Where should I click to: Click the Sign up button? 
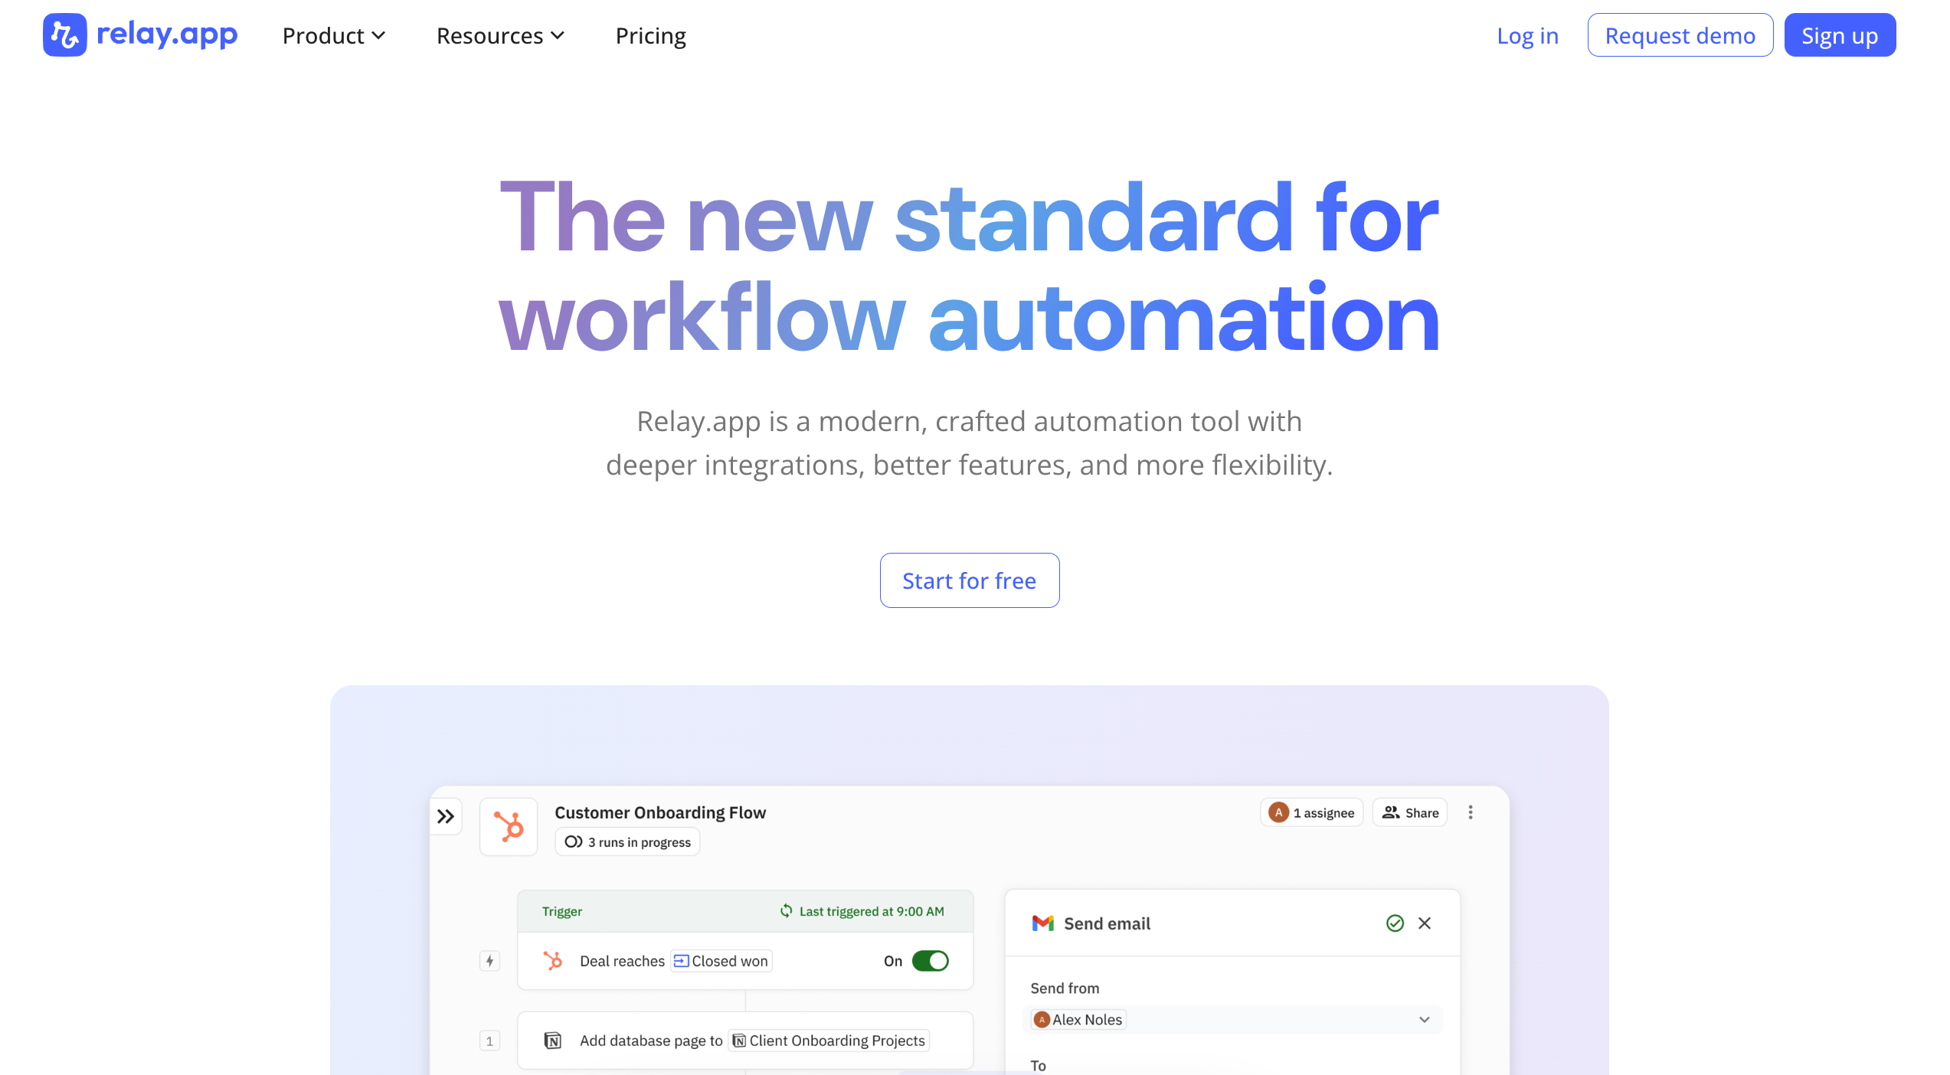click(1839, 36)
